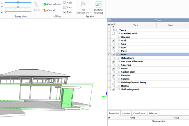Select the Railing row text
Viewport: 189px width, 126px height.
125,86
